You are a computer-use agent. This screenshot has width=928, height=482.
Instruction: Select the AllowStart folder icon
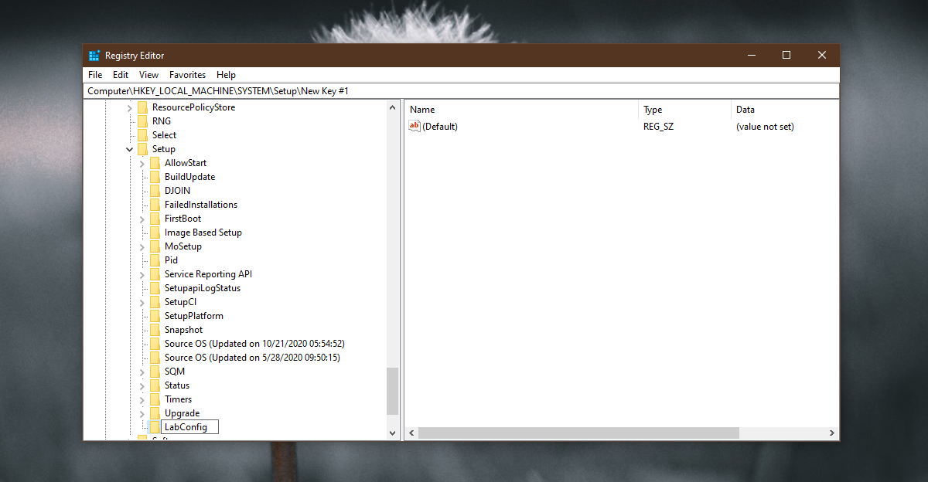[155, 163]
